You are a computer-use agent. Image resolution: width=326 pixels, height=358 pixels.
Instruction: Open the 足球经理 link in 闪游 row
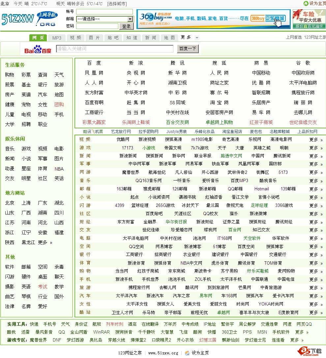coord(259,206)
